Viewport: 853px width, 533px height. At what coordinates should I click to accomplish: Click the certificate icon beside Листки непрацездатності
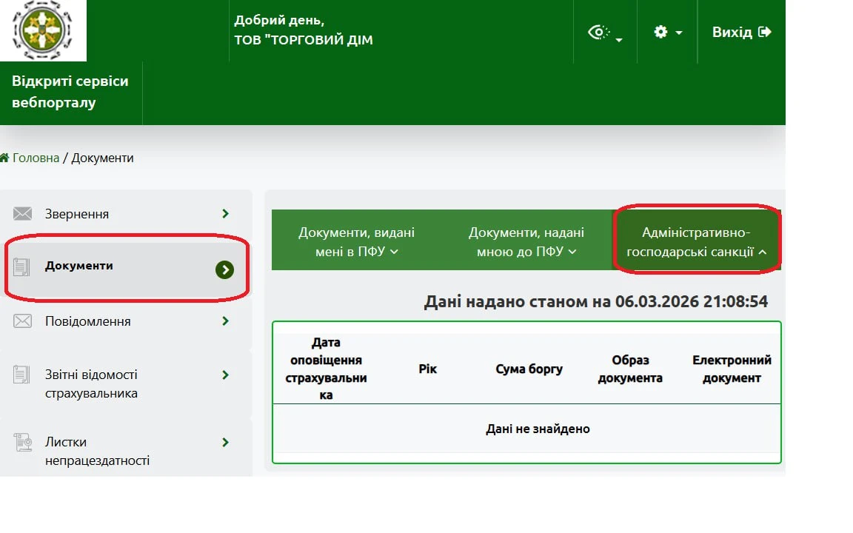22,443
